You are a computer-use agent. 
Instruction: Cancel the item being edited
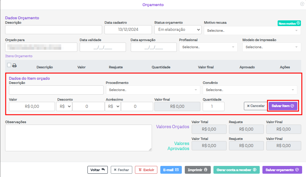click(256, 106)
